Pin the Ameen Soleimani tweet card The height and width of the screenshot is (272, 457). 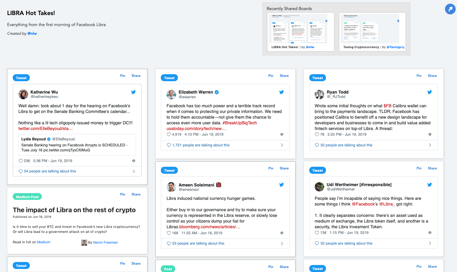tap(271, 168)
